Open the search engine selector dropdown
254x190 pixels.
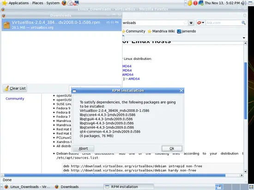(201, 23)
